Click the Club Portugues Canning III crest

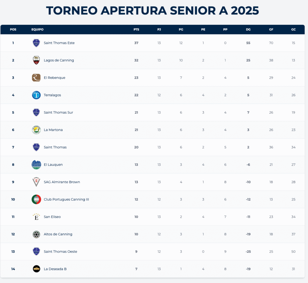(x=36, y=200)
